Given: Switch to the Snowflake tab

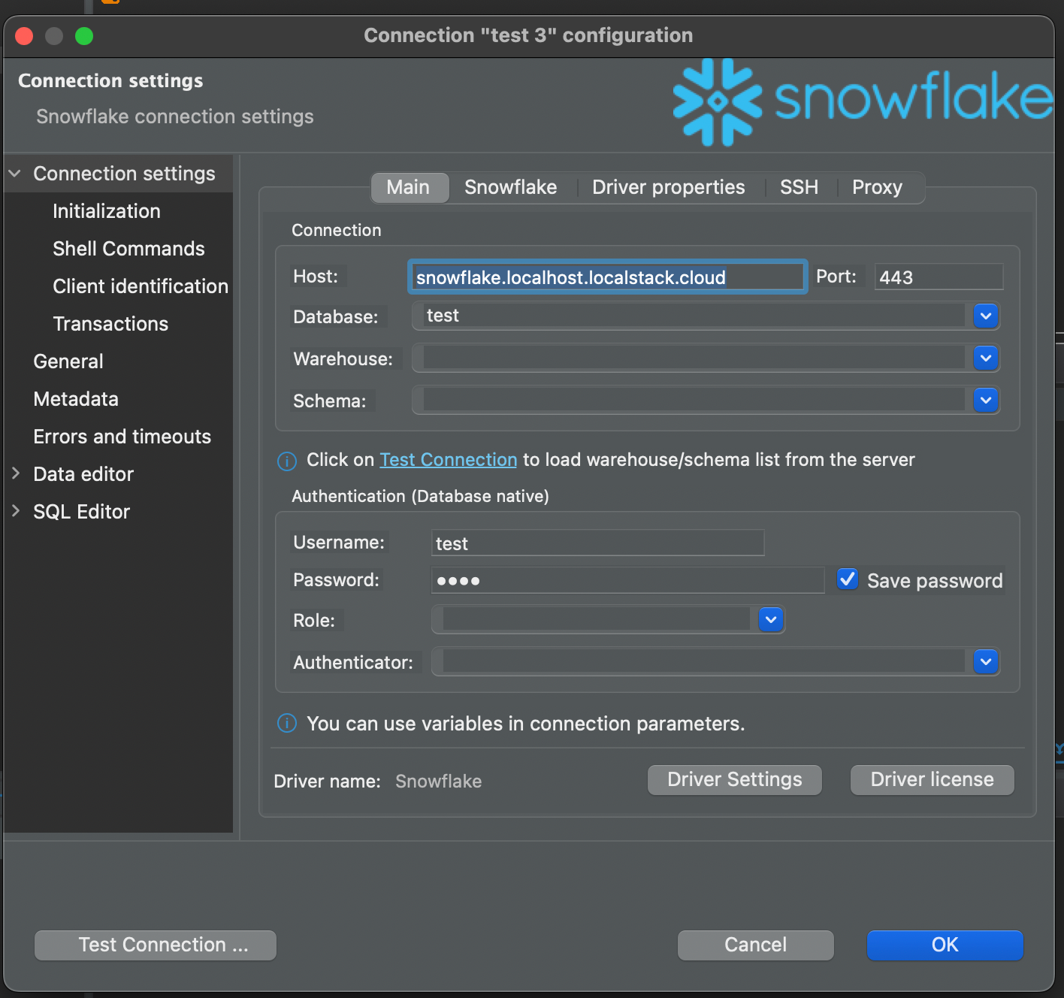Looking at the screenshot, I should [510, 187].
